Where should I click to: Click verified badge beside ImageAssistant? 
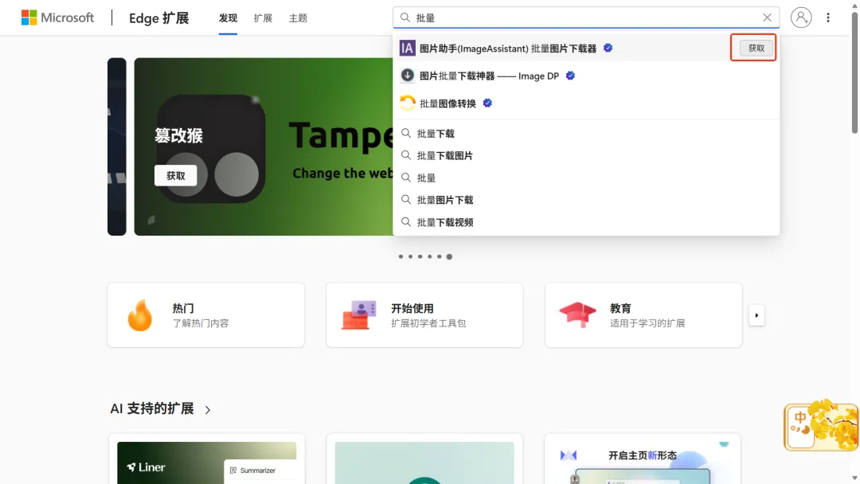click(x=608, y=49)
